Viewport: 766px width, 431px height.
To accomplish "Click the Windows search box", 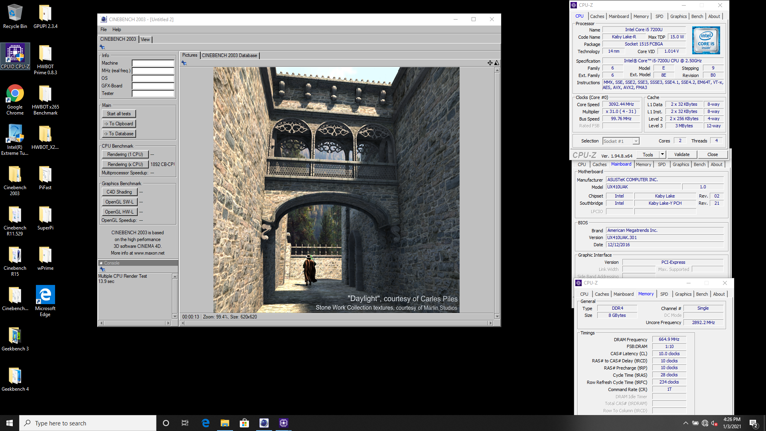I will coord(88,423).
